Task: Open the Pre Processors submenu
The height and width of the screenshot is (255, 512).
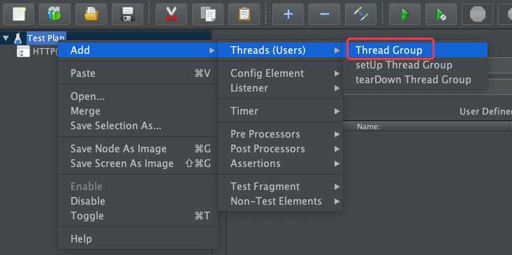Action: point(280,134)
